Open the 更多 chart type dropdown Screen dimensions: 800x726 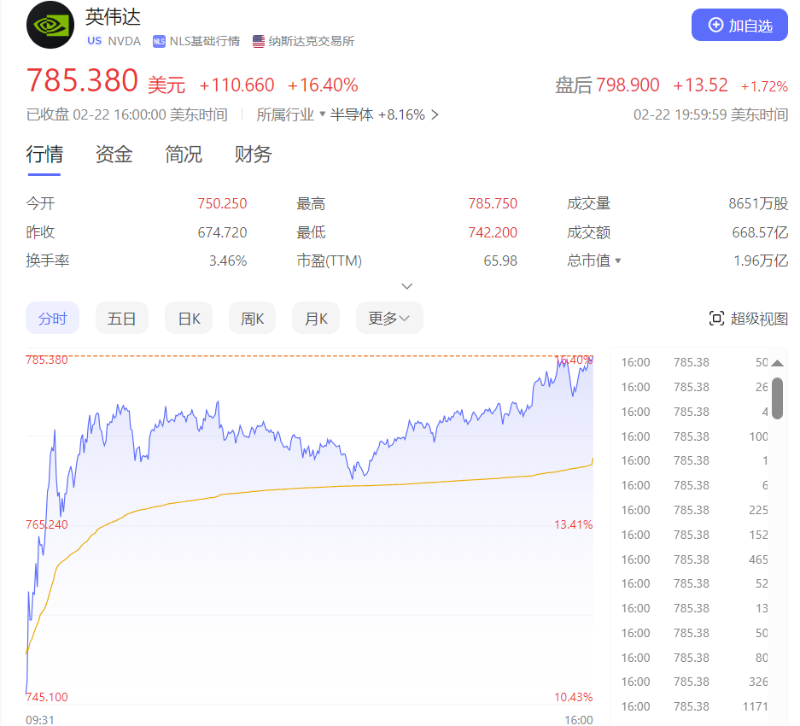pyautogui.click(x=389, y=317)
